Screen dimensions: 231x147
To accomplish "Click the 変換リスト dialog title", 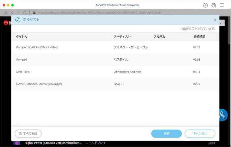I will [x=31, y=20].
